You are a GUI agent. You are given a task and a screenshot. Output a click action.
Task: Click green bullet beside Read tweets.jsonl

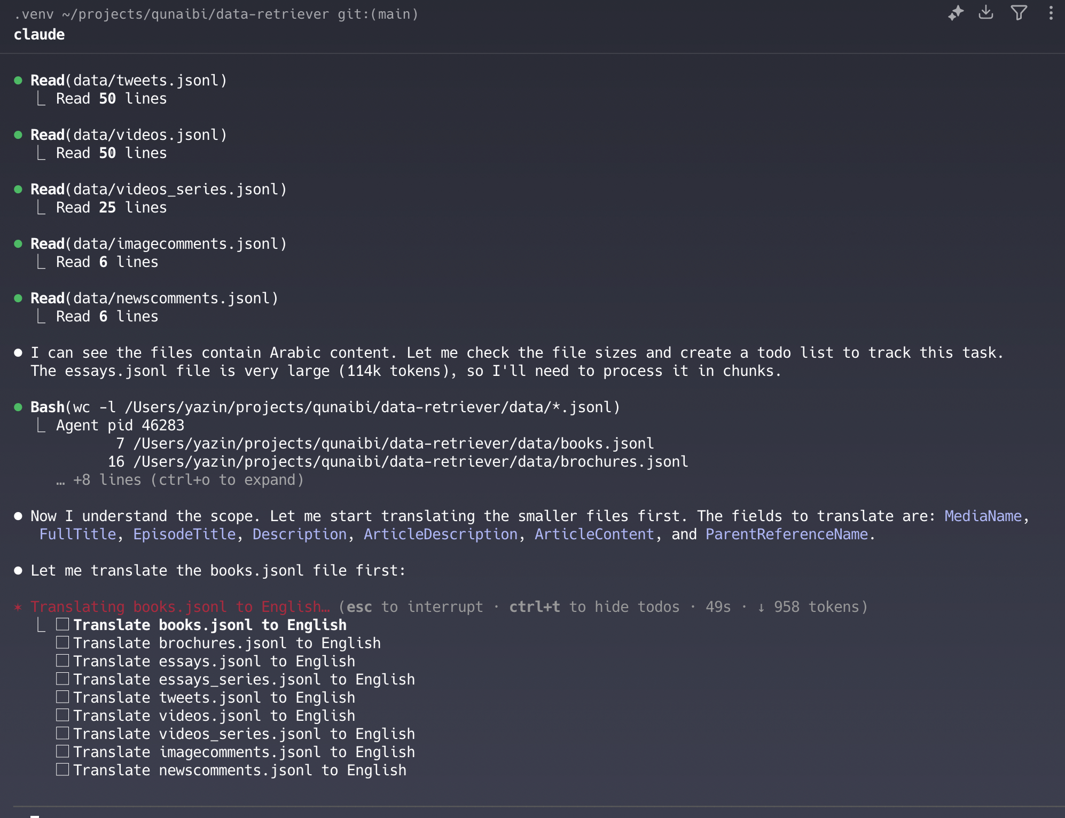(18, 81)
